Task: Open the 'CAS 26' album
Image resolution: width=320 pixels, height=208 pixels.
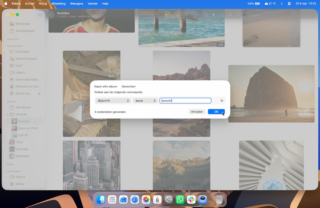Action: [x=22, y=135]
